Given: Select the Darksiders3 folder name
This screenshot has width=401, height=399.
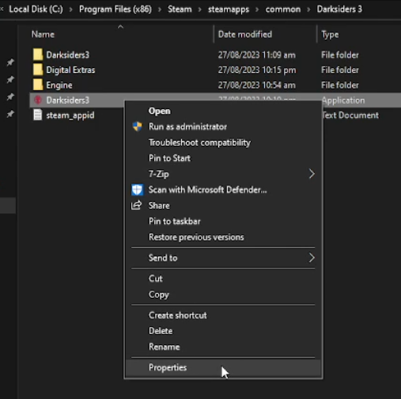Looking at the screenshot, I should click(x=68, y=55).
